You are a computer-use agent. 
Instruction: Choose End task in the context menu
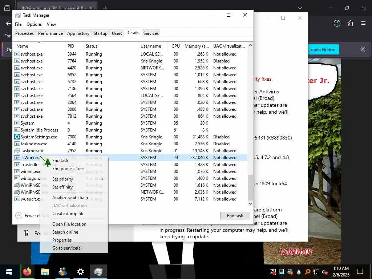[x=60, y=161]
